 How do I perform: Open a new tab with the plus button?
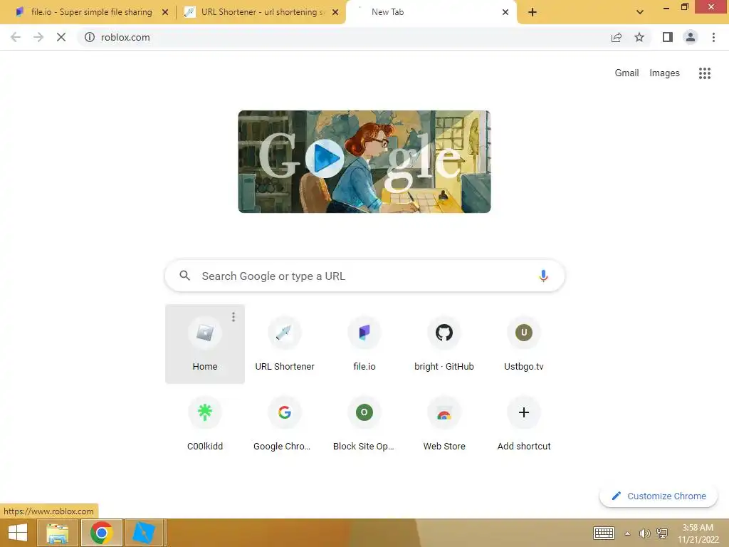click(533, 12)
